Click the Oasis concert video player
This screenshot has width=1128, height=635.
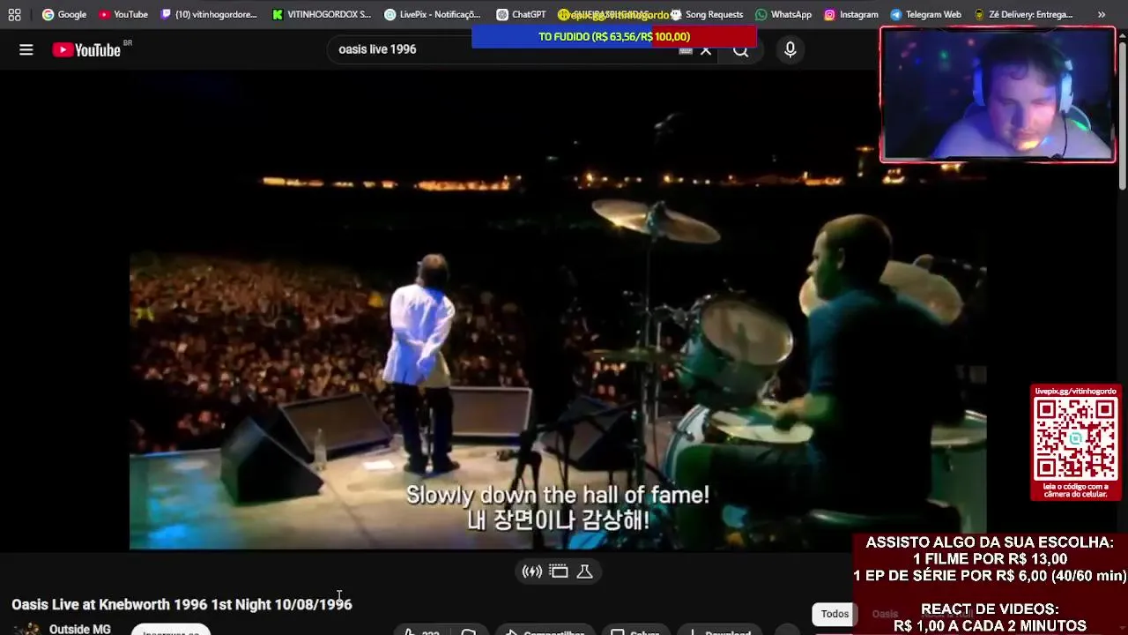point(557,311)
